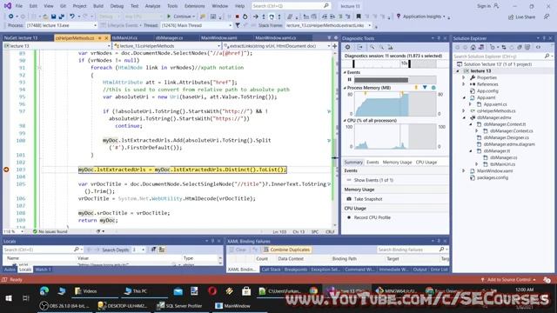Click Take Snapshot link
This screenshot has height=313, width=557.
[368, 199]
